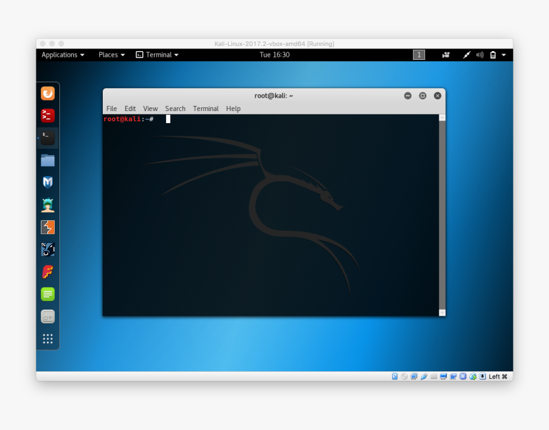Click the Left ⌘ host key indicator
This screenshot has width=549, height=430.
(x=498, y=376)
